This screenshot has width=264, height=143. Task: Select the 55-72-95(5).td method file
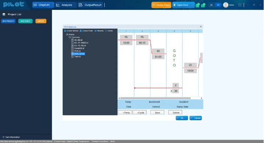click(80, 43)
